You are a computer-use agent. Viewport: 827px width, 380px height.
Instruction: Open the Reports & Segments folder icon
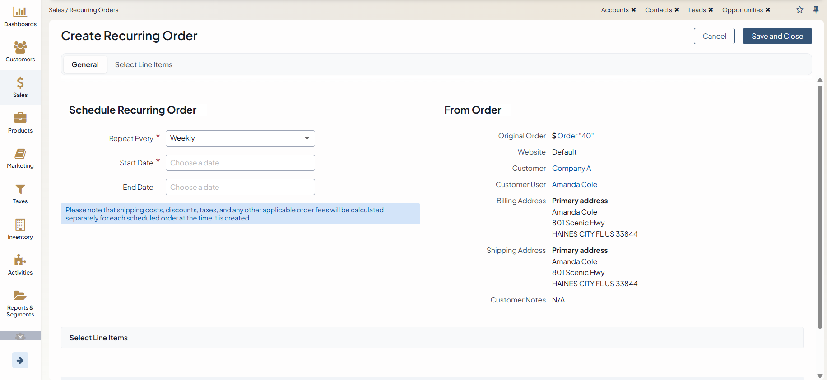(x=20, y=296)
